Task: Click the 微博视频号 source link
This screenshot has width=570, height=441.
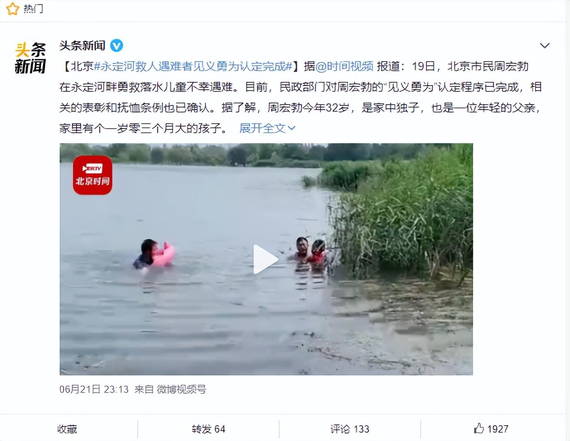Action: coord(181,389)
